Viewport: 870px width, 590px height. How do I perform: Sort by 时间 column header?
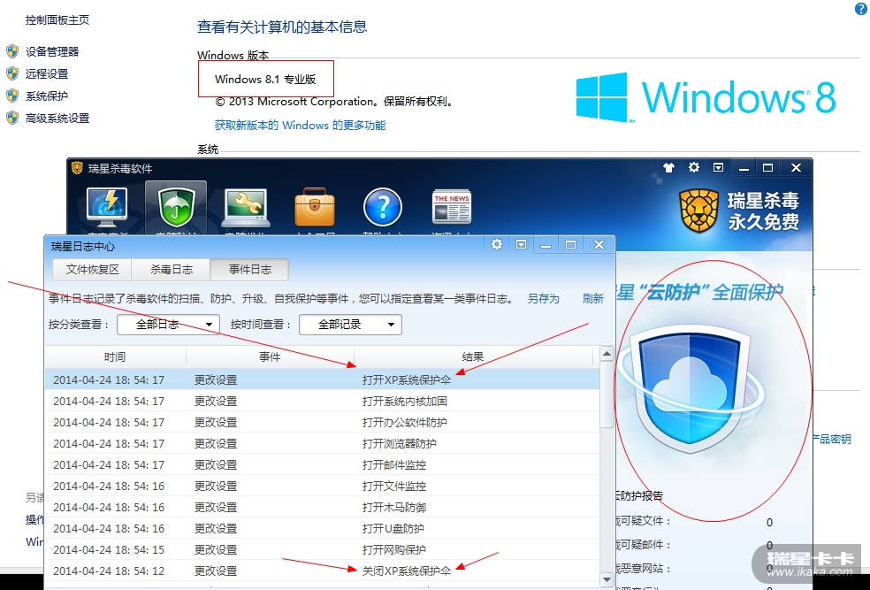[x=115, y=356]
